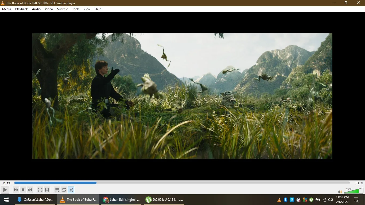Switch to Chrome Lehan Edirisinghe taskbar window

coord(121,200)
